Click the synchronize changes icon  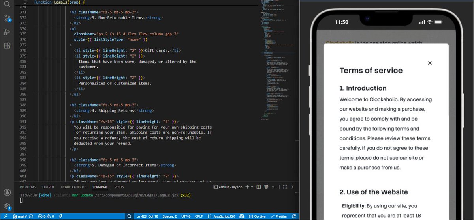click(x=31, y=216)
